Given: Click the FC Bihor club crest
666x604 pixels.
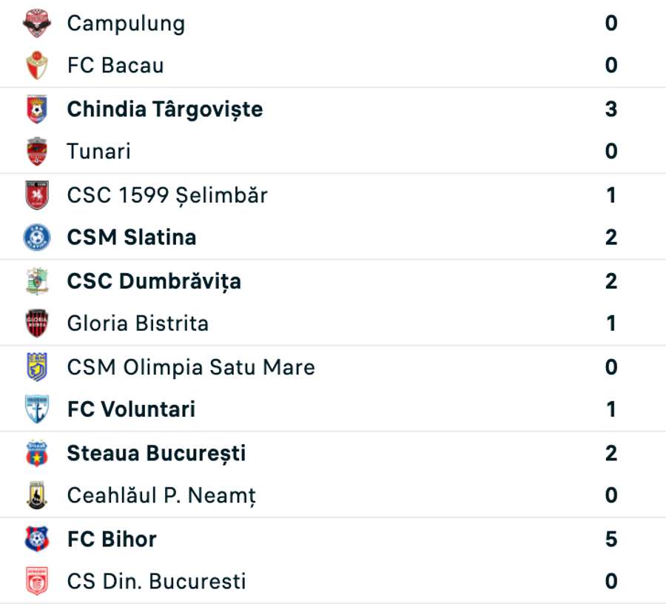Looking at the screenshot, I should [37, 539].
